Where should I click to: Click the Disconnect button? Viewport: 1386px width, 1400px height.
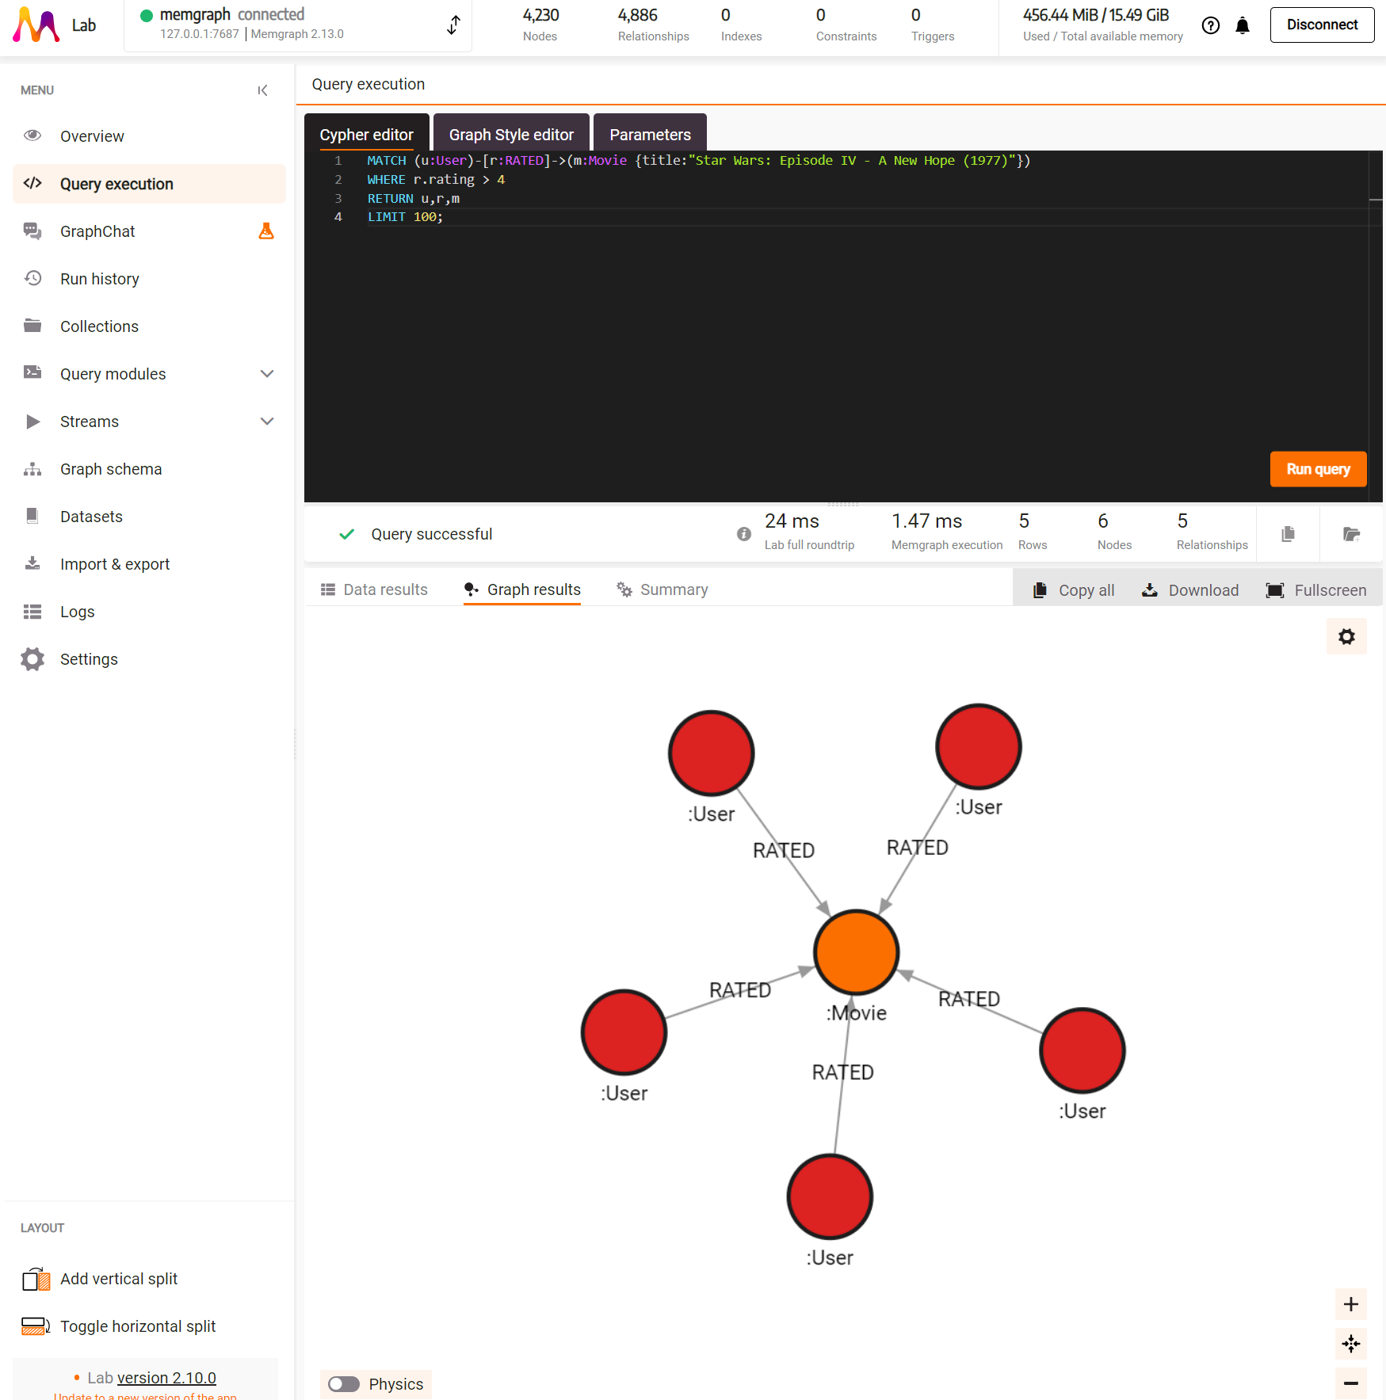[x=1322, y=25]
